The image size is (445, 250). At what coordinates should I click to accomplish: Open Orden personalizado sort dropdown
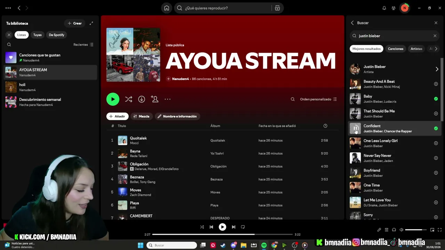[x=318, y=99]
